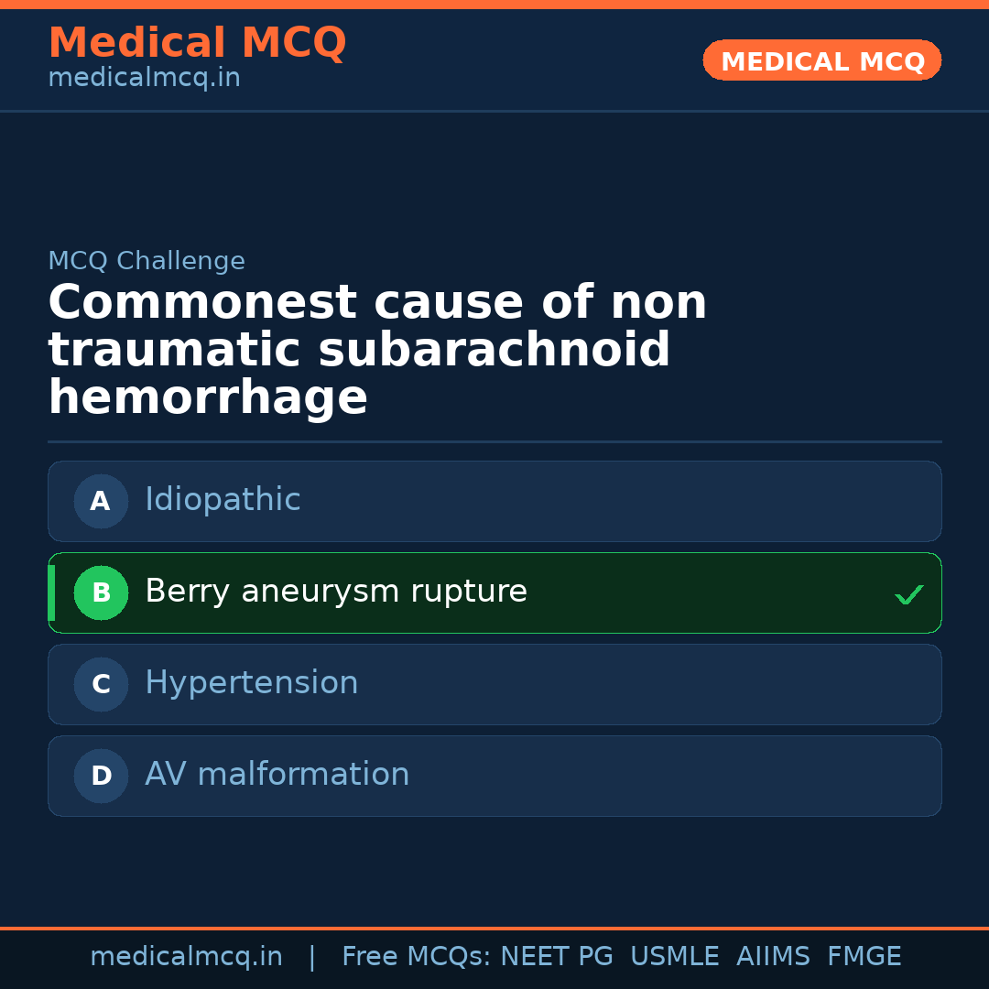The width and height of the screenshot is (989, 989).
Task: Click the green highlight bar beside option B
Action: click(x=51, y=592)
